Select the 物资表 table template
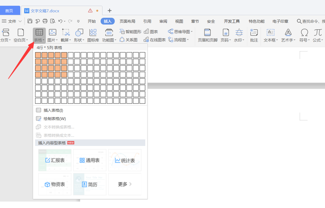Viewport: 325px width, 208px height. pos(55,184)
